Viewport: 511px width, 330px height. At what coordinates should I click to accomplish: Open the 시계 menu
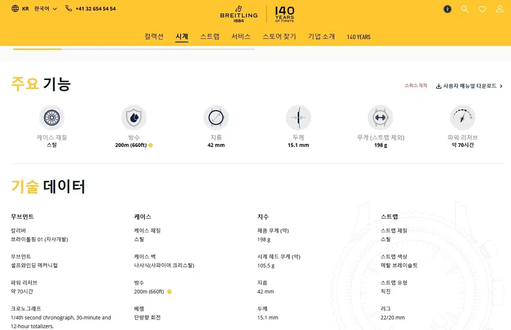tap(182, 37)
